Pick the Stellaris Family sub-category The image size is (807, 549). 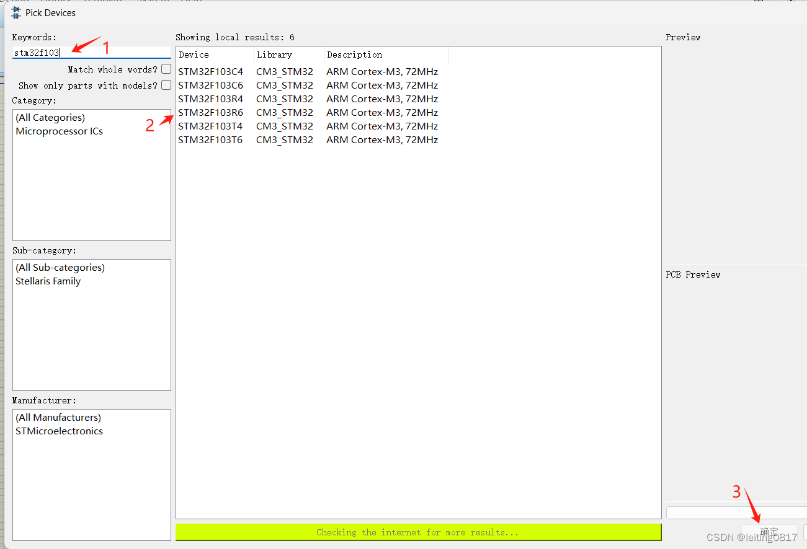[48, 281]
